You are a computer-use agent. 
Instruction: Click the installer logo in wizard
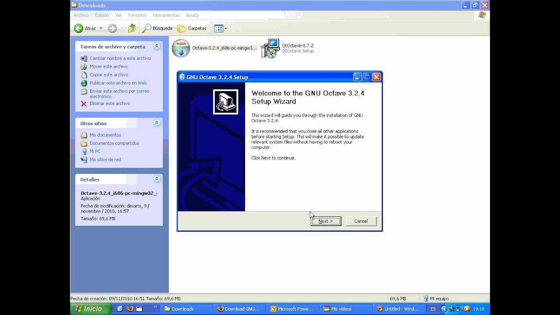226,102
